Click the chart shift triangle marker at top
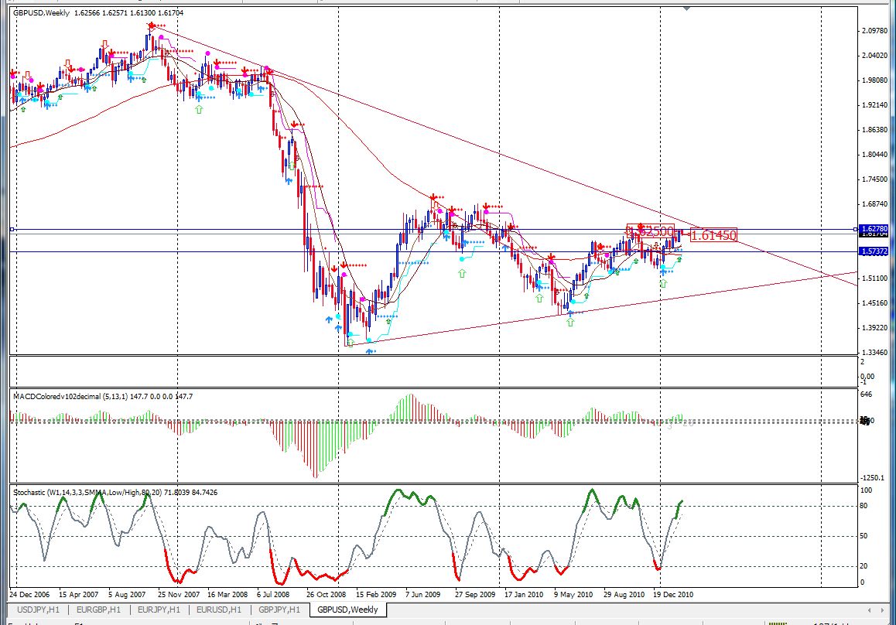 (686, 9)
